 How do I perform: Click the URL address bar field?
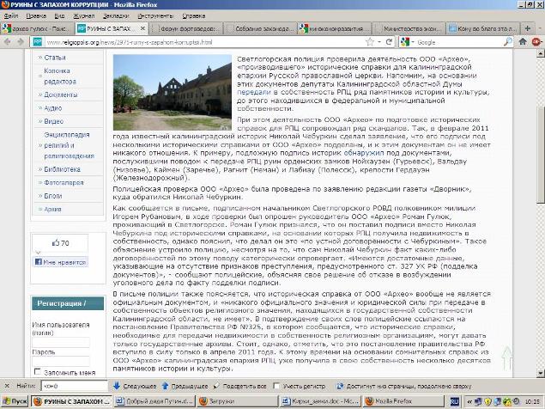pyautogui.click(x=203, y=42)
